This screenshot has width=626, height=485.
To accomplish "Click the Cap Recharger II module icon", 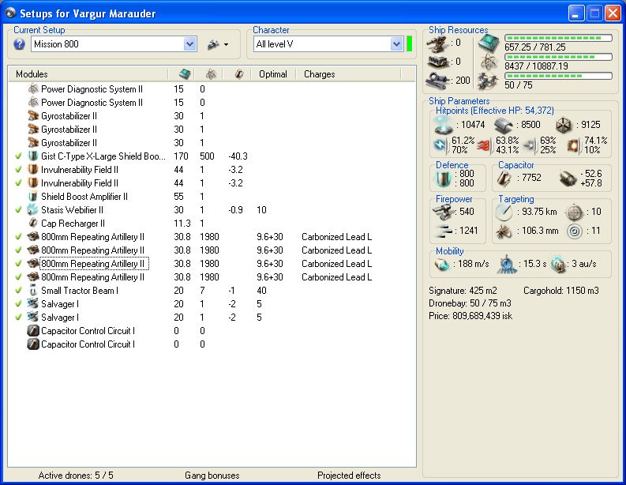I will 33,224.
